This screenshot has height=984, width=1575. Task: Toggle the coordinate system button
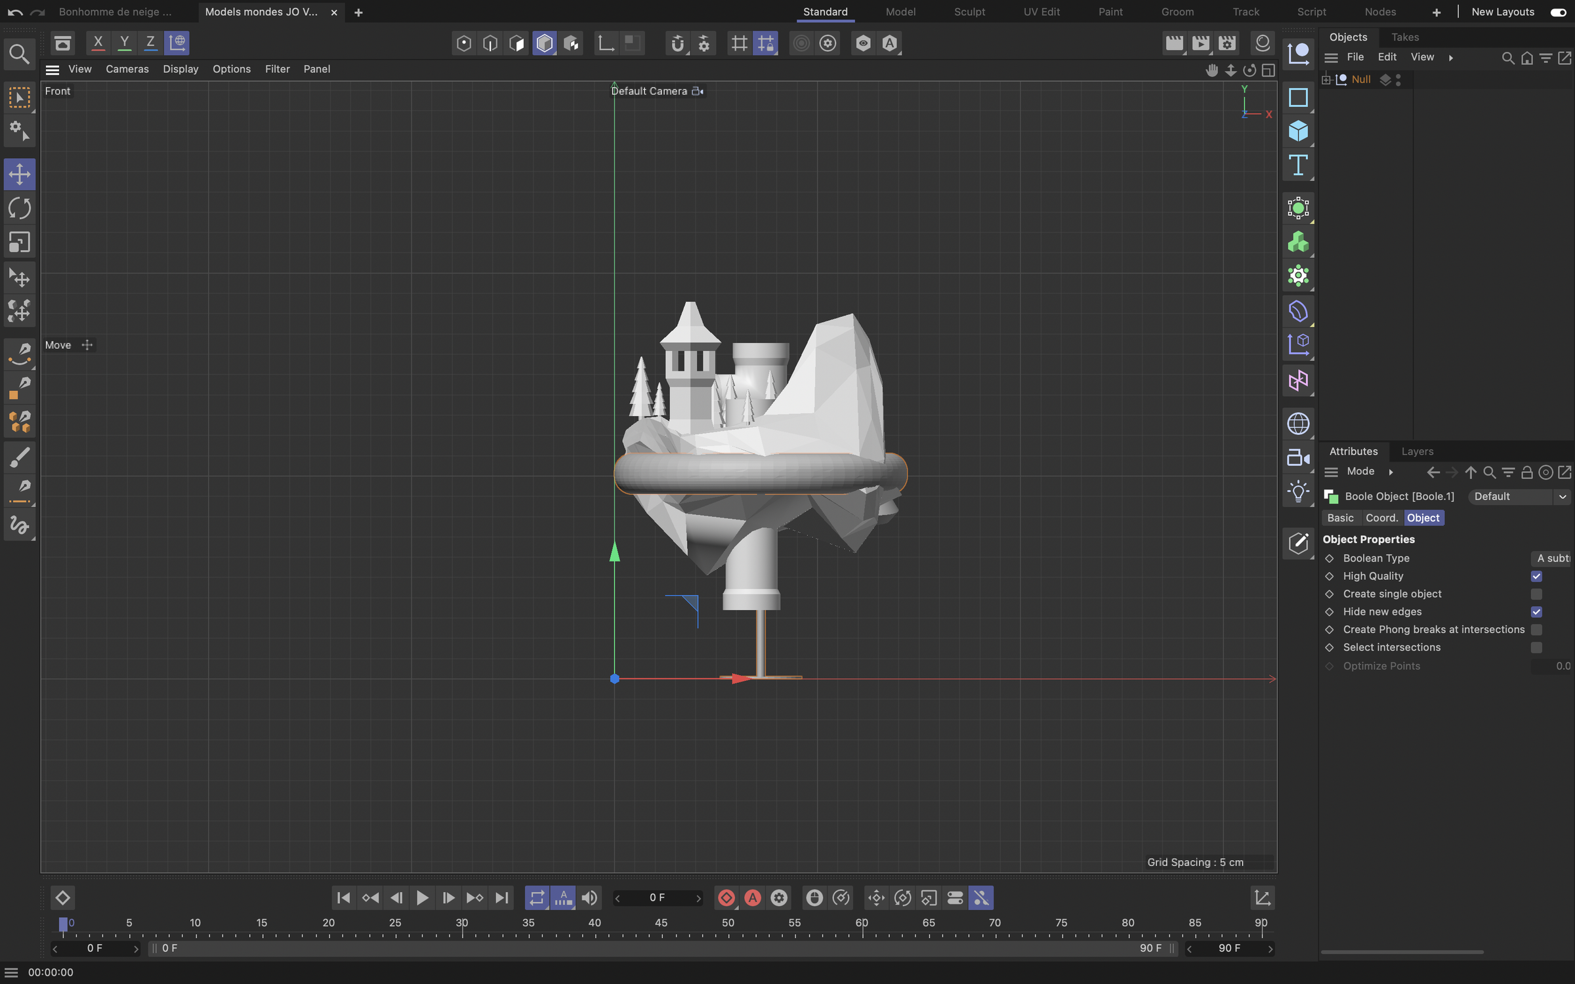click(x=177, y=43)
